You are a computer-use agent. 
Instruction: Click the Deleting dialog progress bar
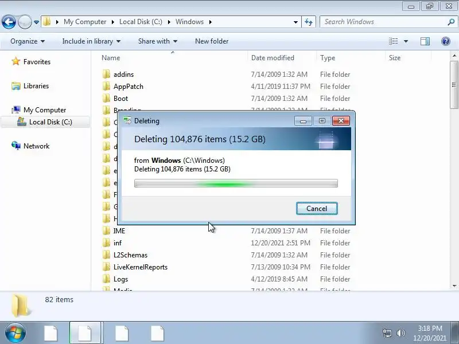[236, 183]
